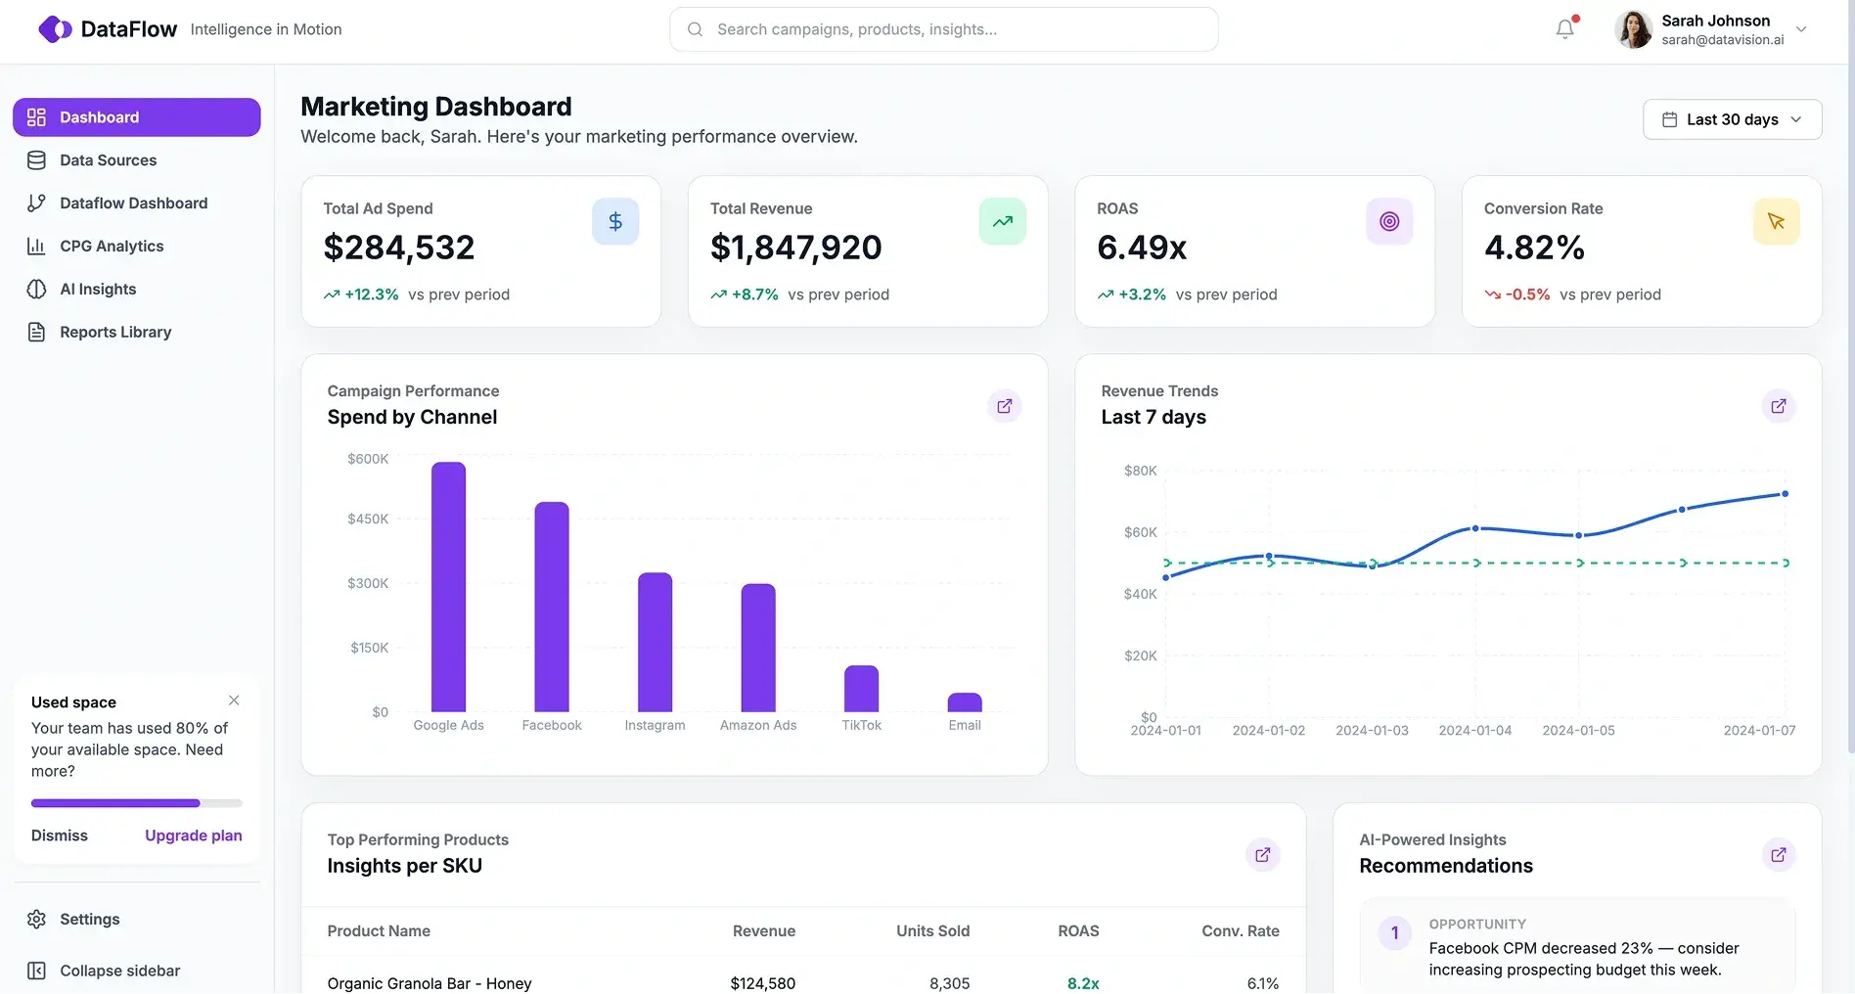Switch to the Dashboard navigation item

[99, 116]
